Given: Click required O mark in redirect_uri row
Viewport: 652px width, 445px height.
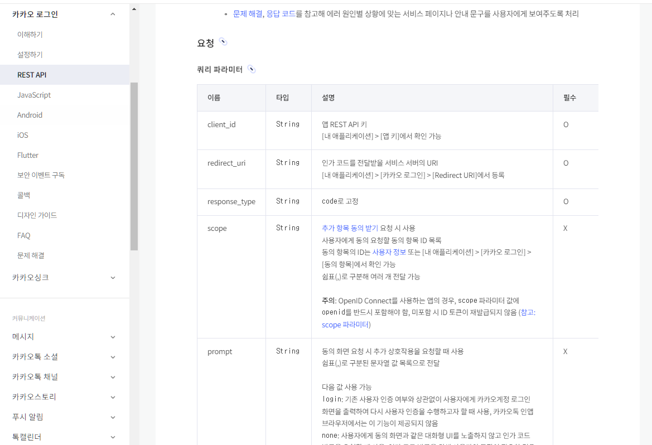Looking at the screenshot, I should point(566,163).
